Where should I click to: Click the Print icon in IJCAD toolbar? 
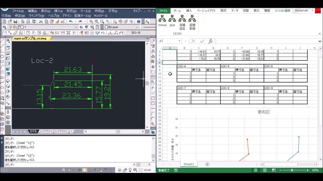23,21
